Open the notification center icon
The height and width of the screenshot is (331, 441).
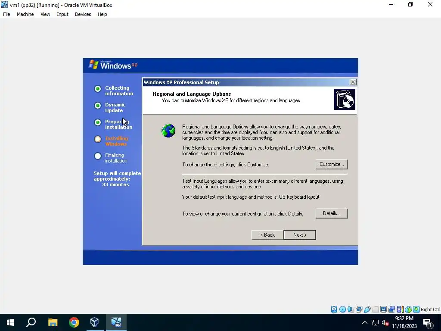coord(428,323)
